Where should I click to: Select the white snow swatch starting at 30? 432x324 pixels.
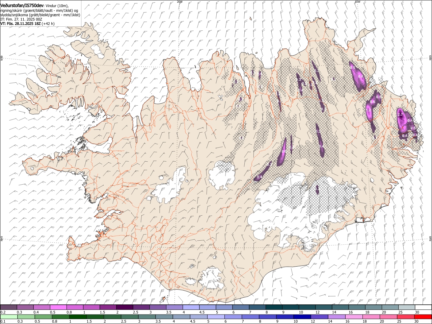(423, 307)
